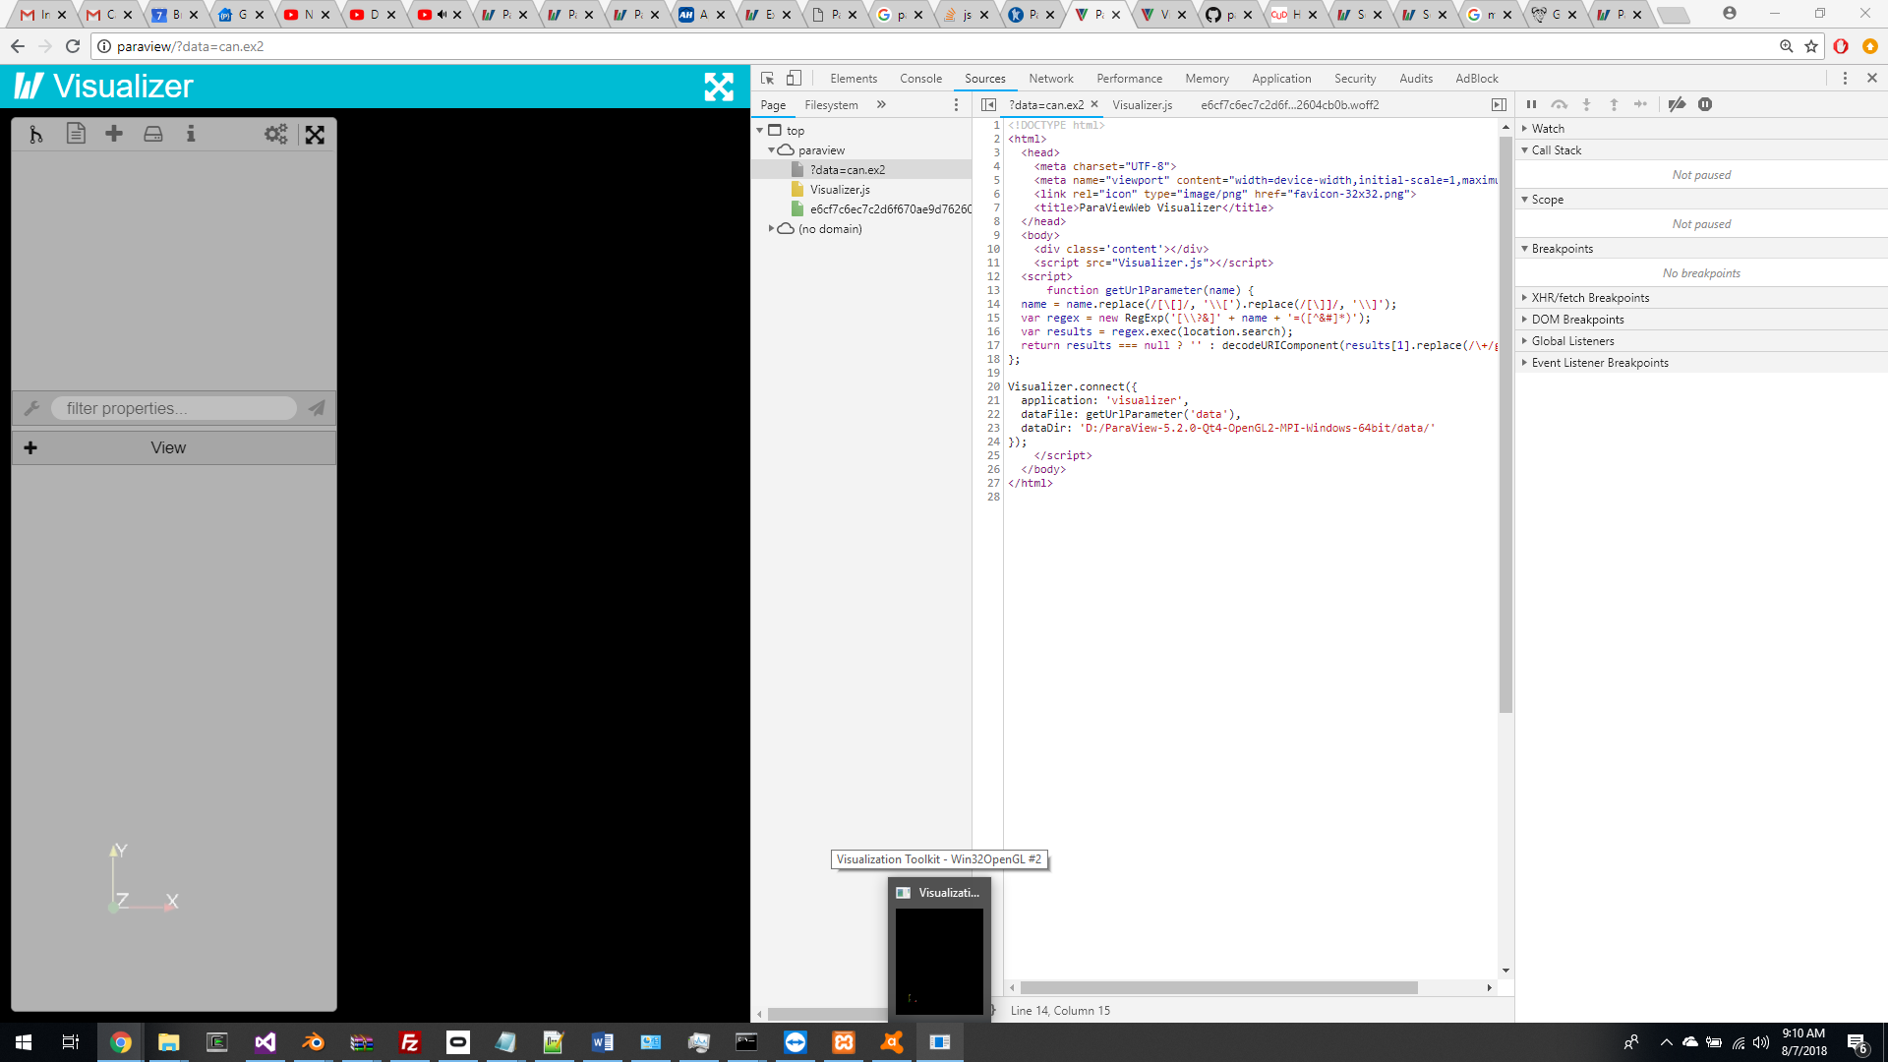Click the apply paper-plane icon

click(x=317, y=408)
